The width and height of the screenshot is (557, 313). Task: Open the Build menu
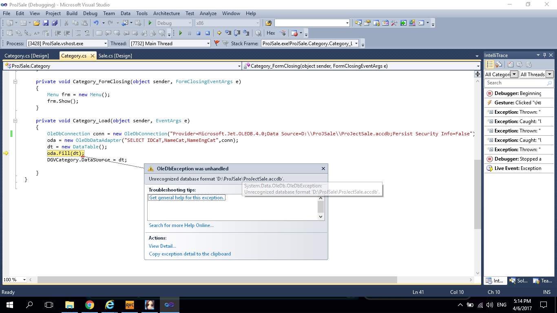coord(72,13)
